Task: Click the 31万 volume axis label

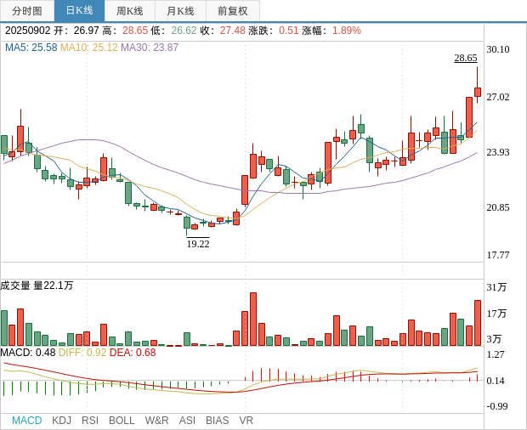Action: pos(496,287)
